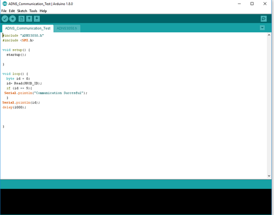Open the File menu
274x215 pixels.
click(4, 11)
